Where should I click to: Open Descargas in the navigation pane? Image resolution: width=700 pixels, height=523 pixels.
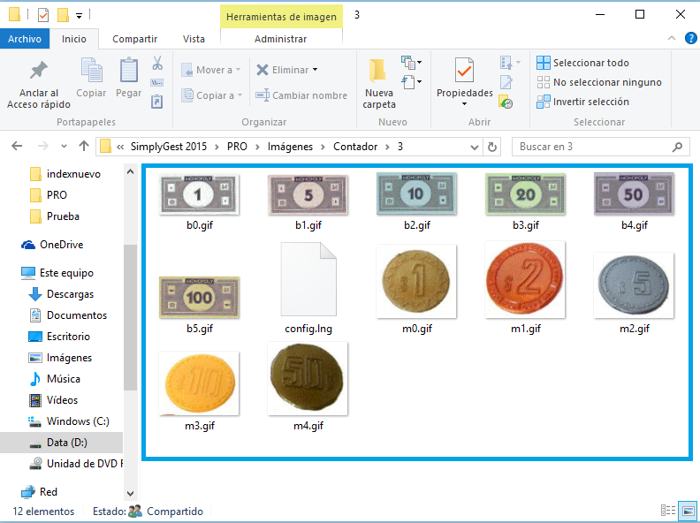[62, 294]
